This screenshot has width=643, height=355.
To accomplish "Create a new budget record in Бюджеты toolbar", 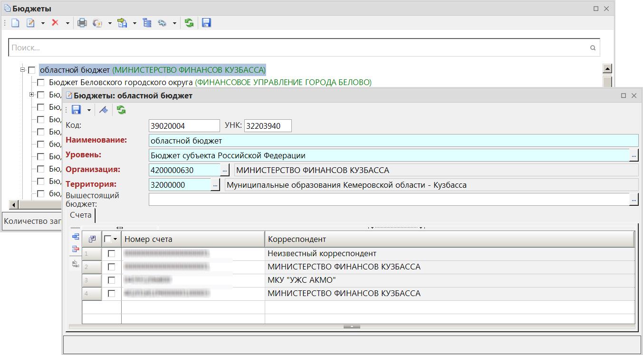I will 16,23.
